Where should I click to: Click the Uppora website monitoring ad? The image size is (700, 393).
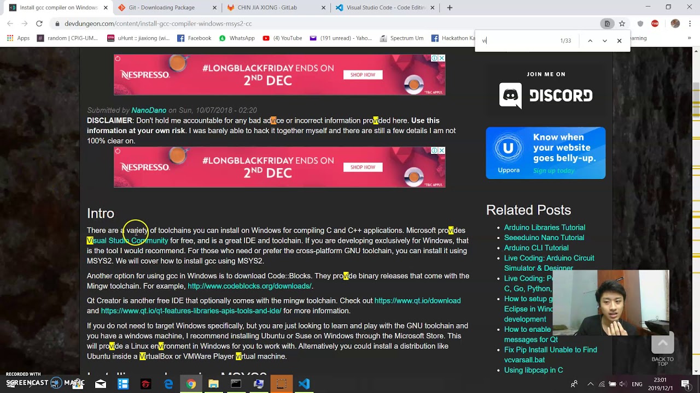point(546,153)
